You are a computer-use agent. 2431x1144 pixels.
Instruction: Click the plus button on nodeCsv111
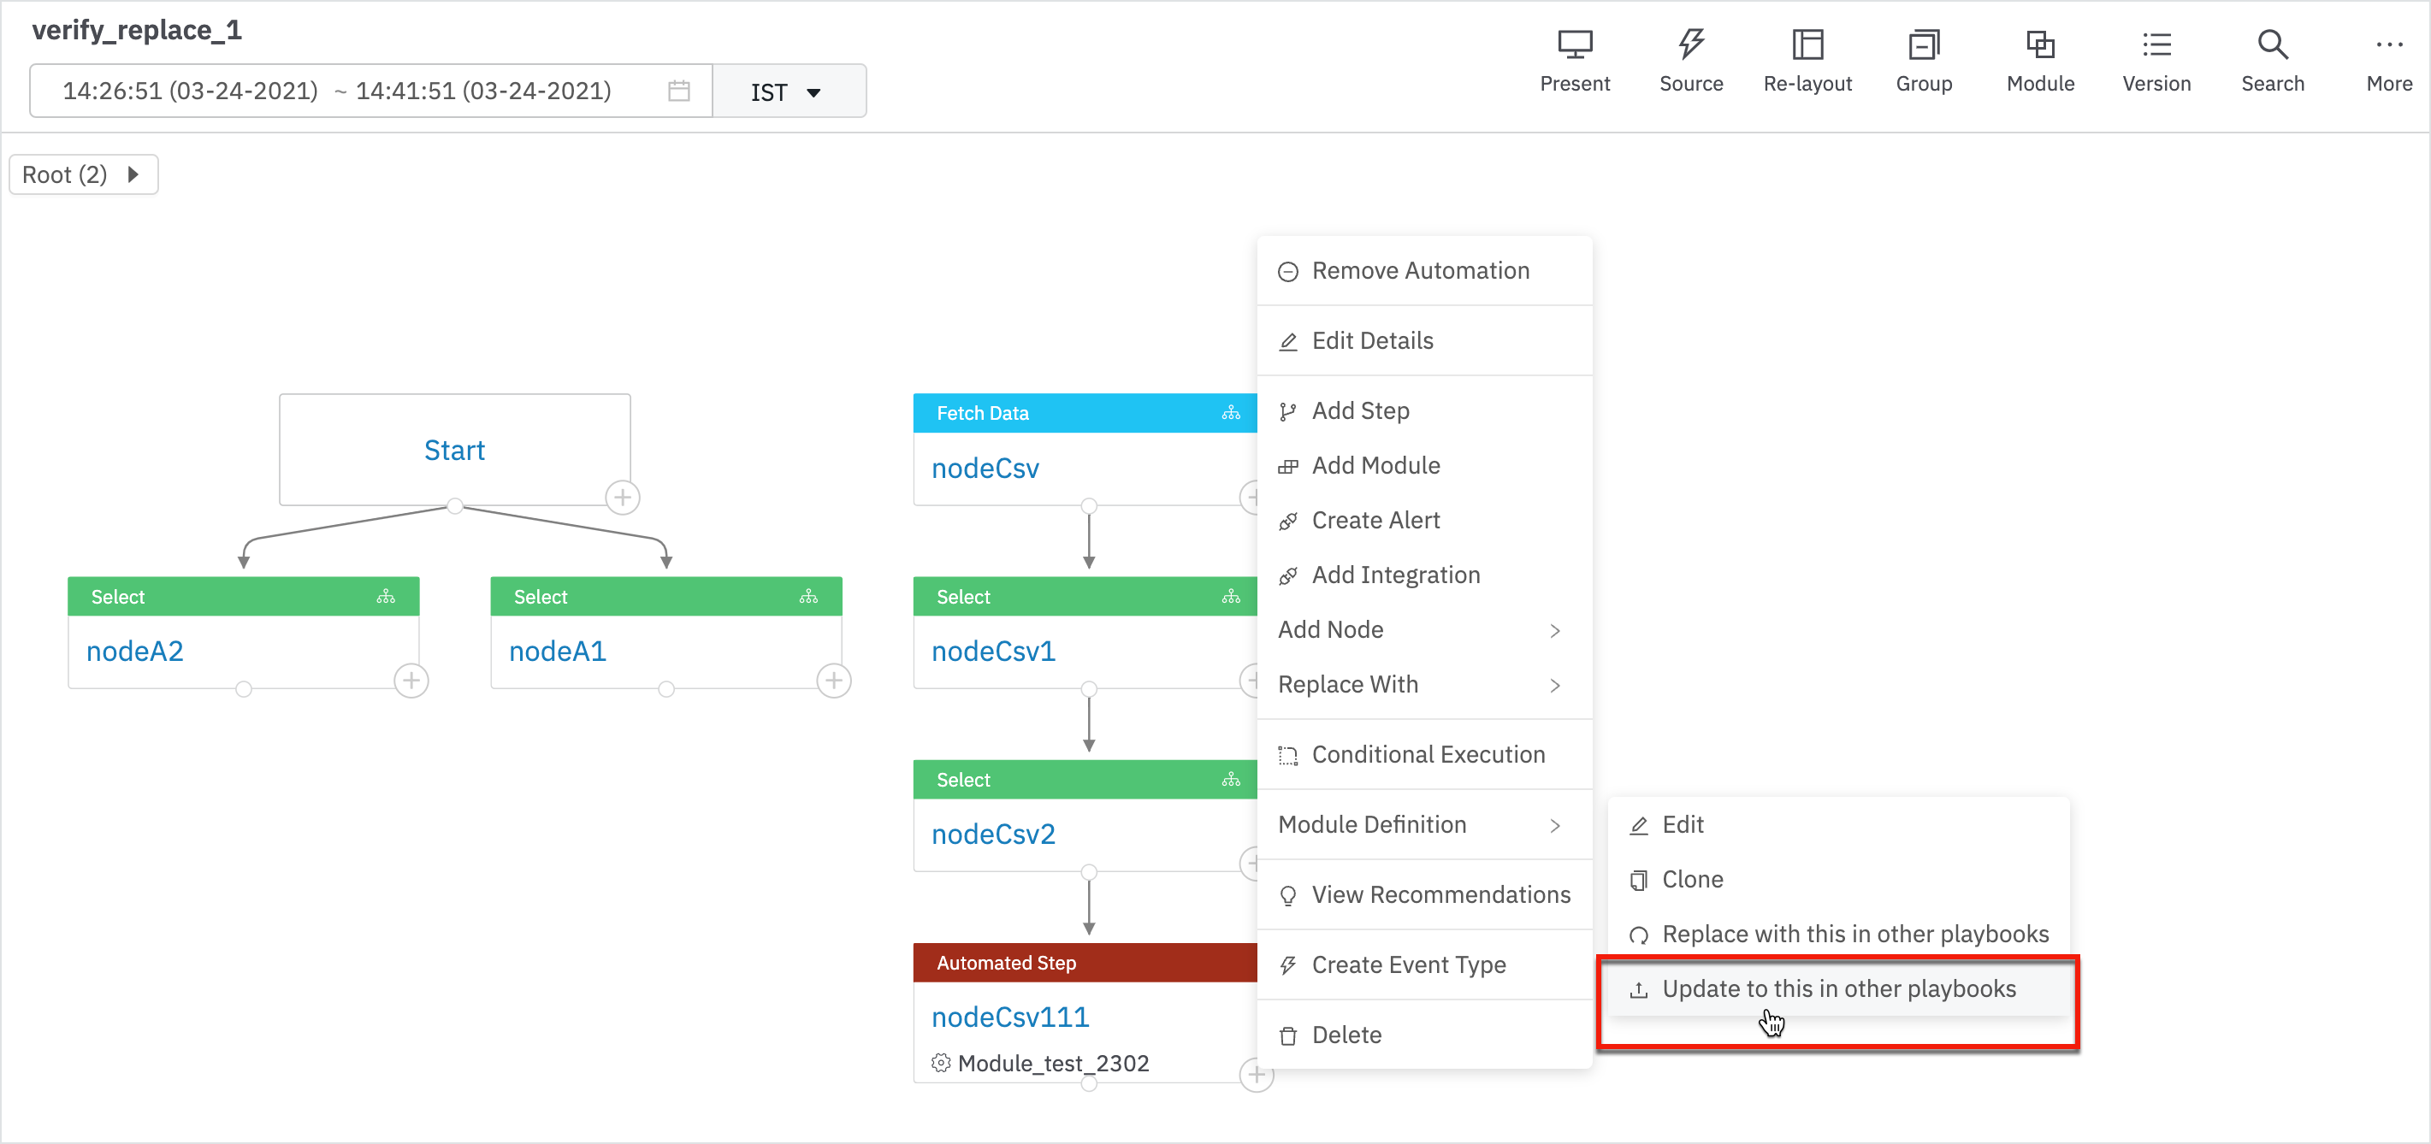1256,1074
